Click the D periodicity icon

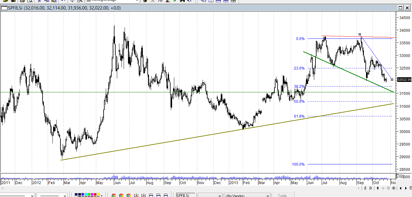pos(371,188)
